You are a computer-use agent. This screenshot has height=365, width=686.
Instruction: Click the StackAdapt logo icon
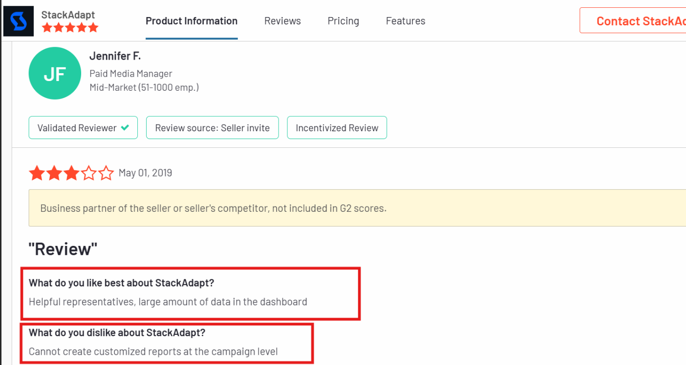(19, 21)
